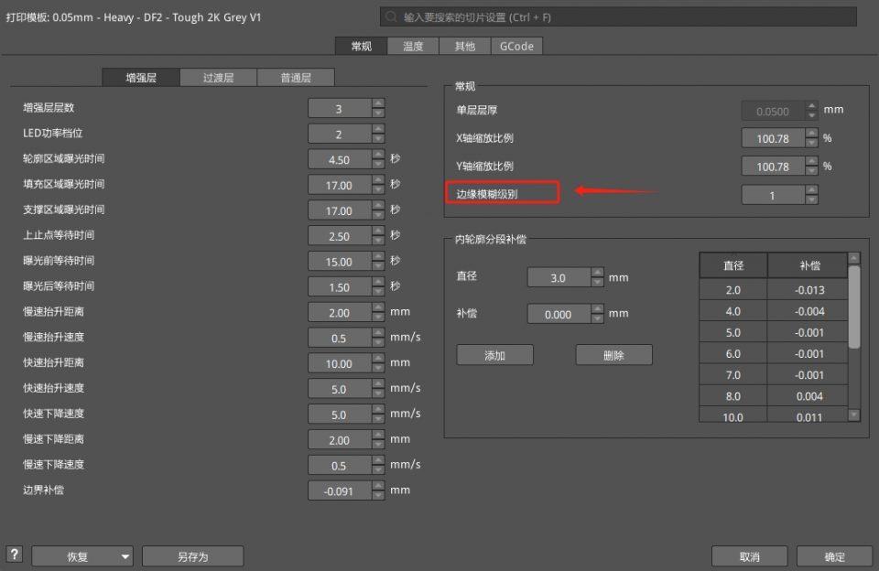This screenshot has width=879, height=571.
Task: Increase 边界补偿 with up arrow
Action: click(x=378, y=487)
